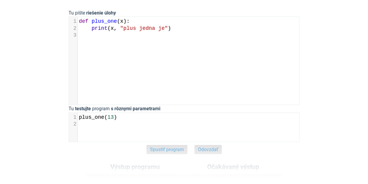Click the Spustiť program button

click(x=167, y=149)
